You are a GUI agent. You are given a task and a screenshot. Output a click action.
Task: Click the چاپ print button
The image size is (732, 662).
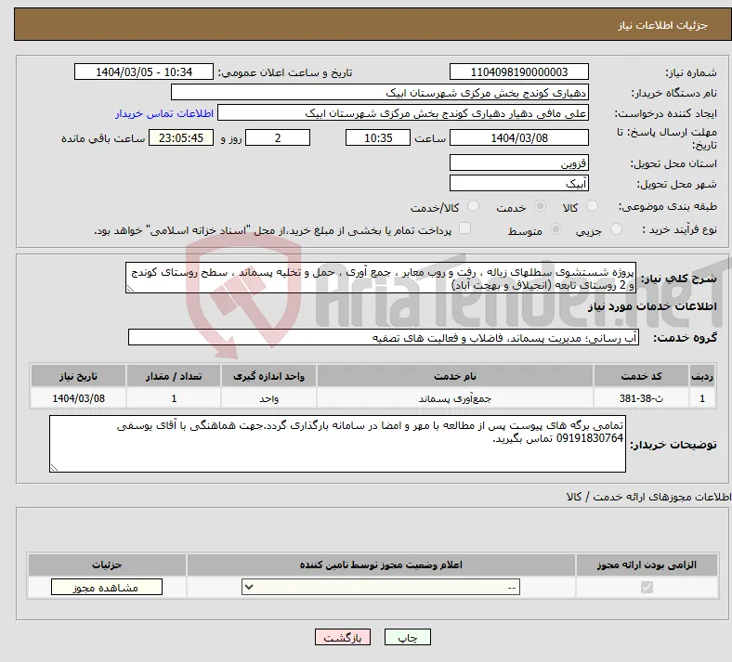[408, 637]
